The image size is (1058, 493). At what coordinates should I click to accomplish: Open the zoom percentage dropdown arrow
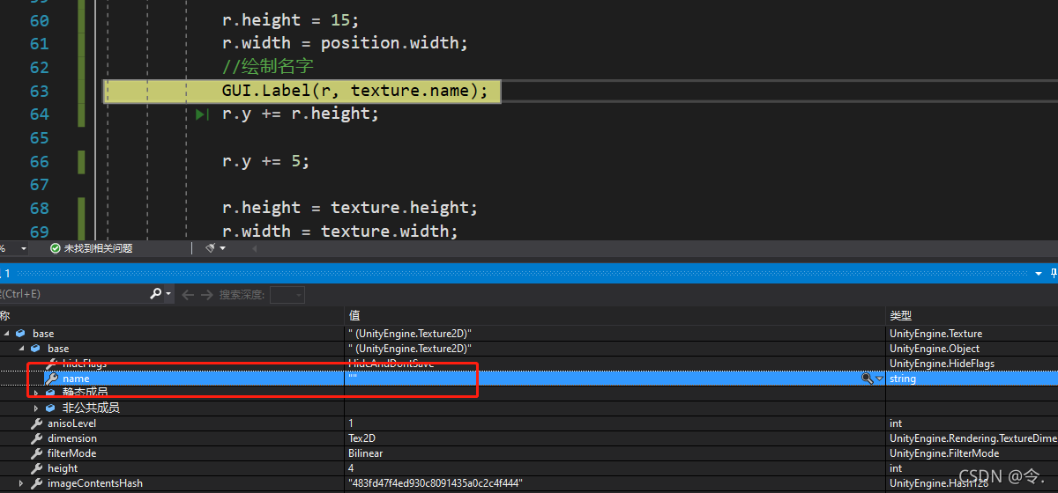23,249
